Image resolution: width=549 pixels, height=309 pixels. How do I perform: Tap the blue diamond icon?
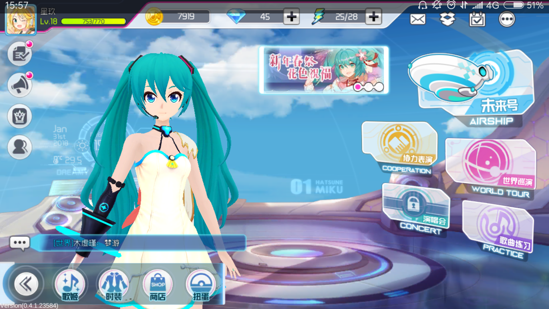click(x=236, y=16)
